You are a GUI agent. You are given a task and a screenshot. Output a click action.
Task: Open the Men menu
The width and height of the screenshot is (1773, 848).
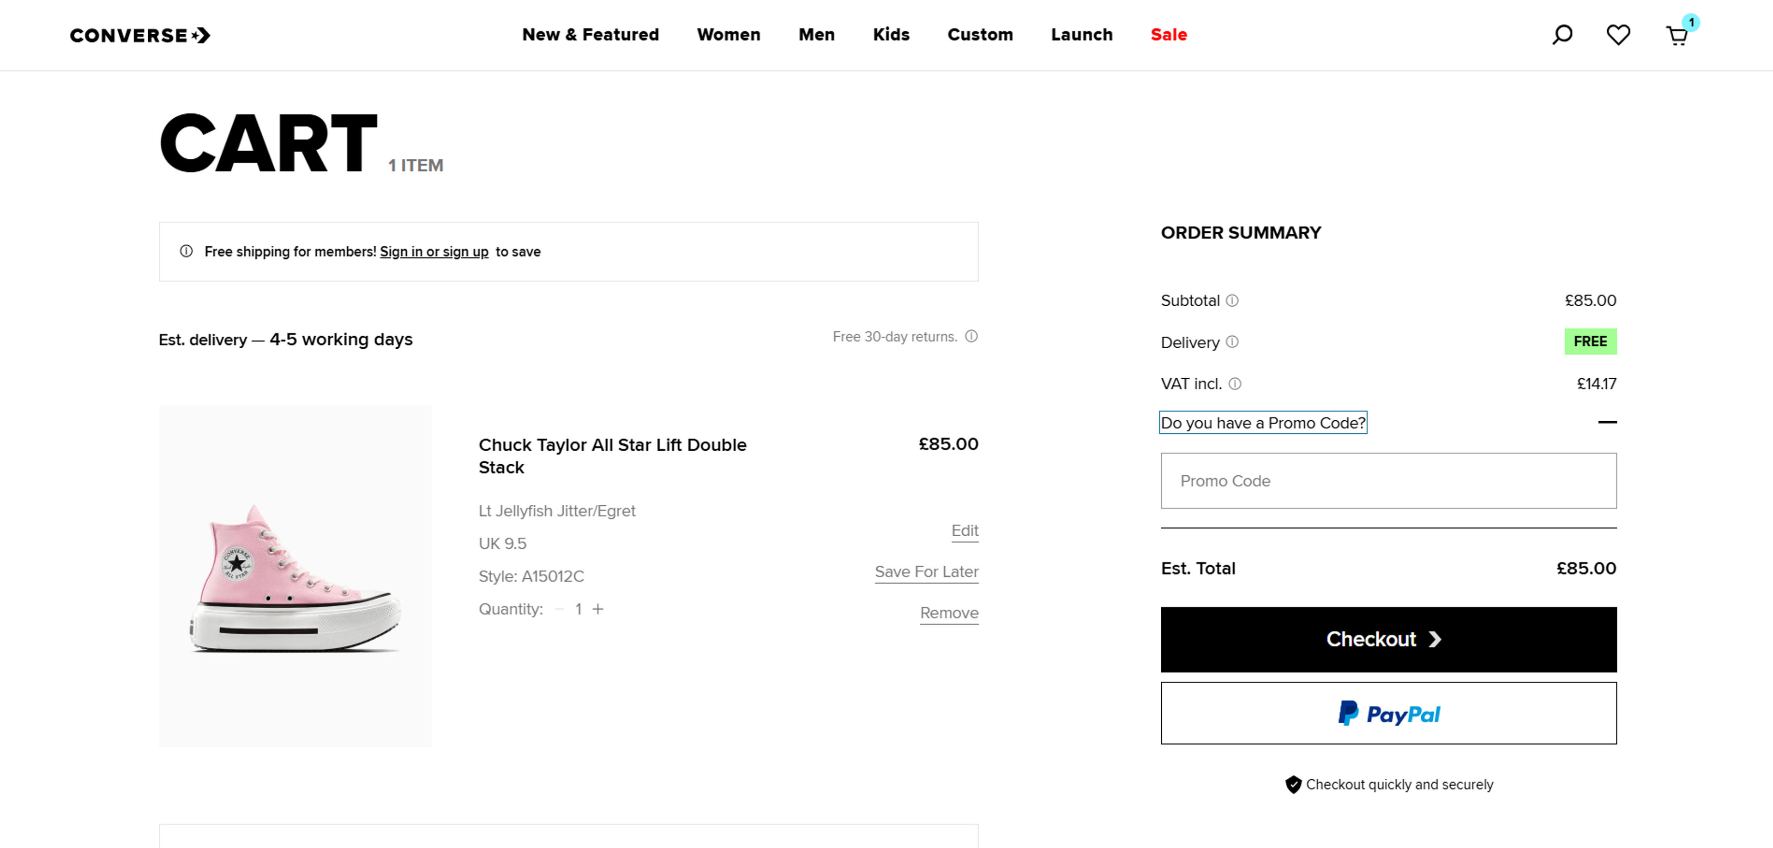click(816, 35)
